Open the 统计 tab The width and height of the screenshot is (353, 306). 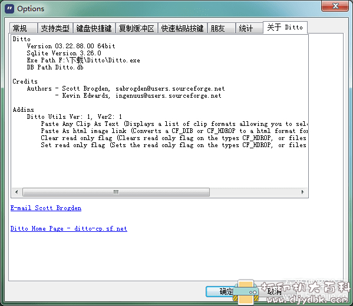click(x=249, y=28)
